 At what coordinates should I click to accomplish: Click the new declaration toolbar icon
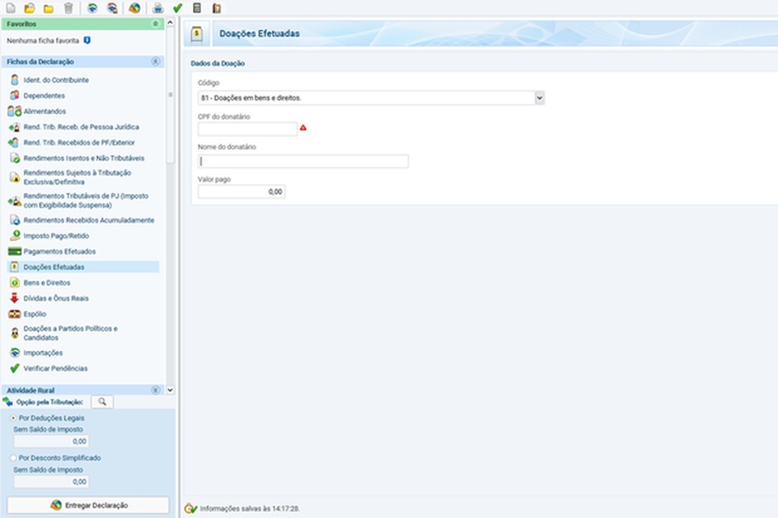click(10, 8)
